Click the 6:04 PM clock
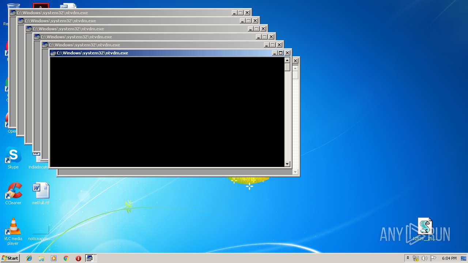Viewport: 468px width, 263px height. 449,258
